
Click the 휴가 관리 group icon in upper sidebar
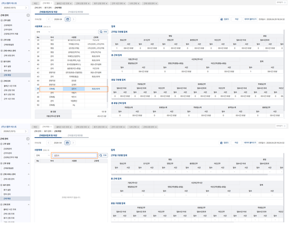pos(2,62)
